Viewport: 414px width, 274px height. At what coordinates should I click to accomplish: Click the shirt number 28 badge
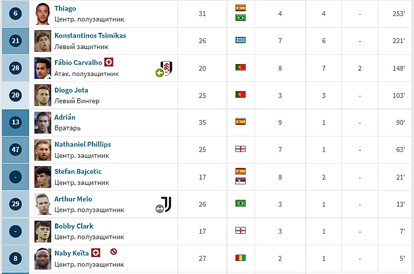15,68
